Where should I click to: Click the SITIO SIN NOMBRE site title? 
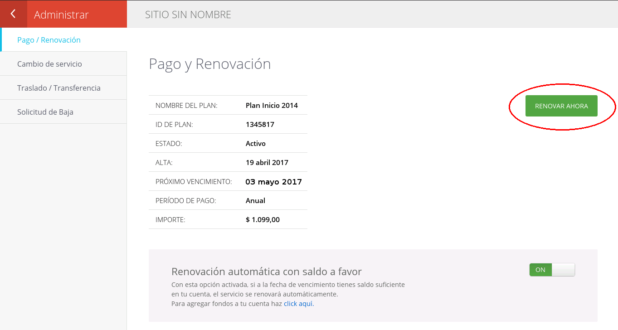click(188, 15)
